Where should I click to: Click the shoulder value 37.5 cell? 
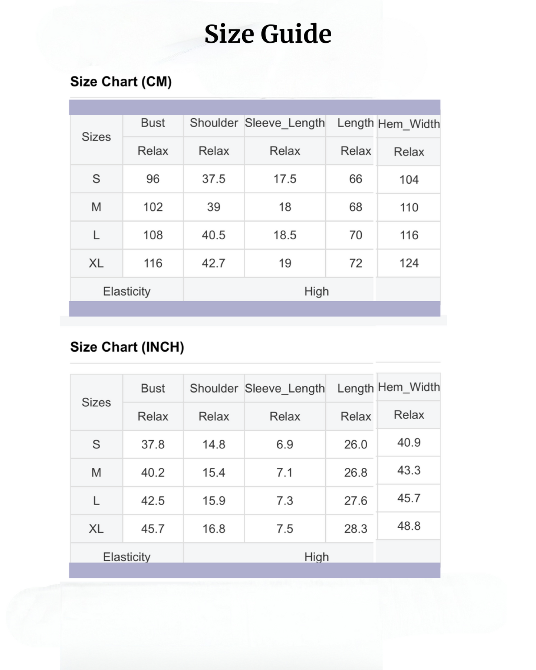214,179
